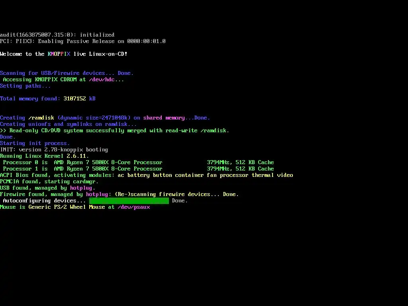Click 'Creating unionfs and symlinks on ramdisk...' line

[68, 124]
